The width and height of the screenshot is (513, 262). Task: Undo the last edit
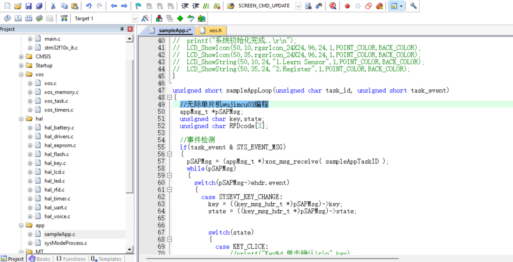click(x=89, y=6)
